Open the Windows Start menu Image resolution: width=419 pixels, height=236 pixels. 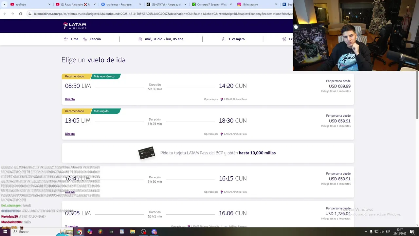(5, 232)
